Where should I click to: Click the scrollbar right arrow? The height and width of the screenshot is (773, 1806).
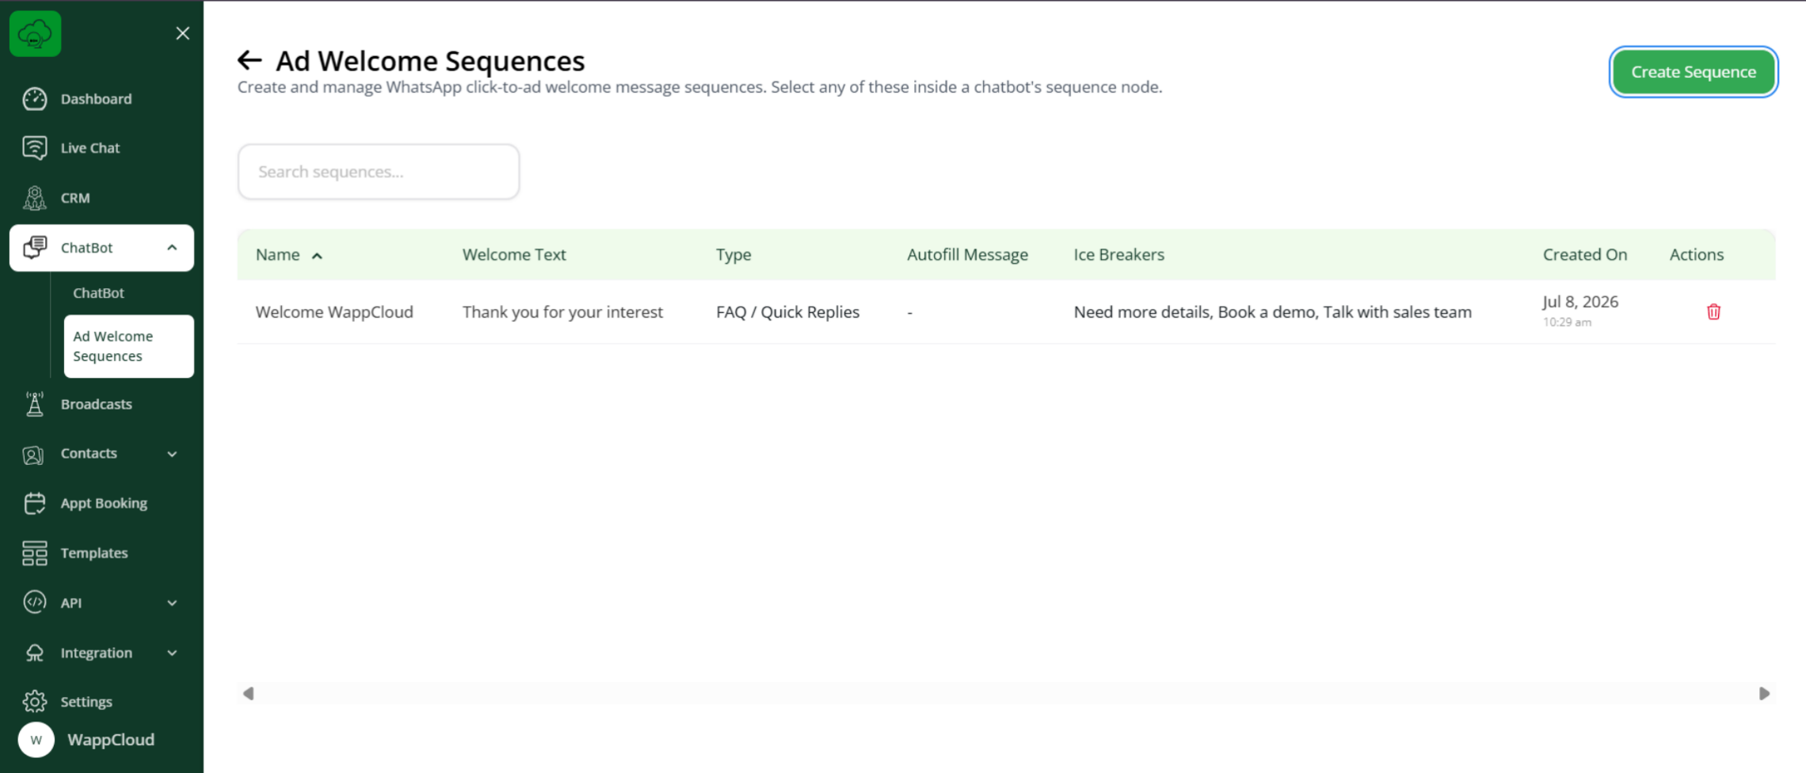click(1764, 694)
